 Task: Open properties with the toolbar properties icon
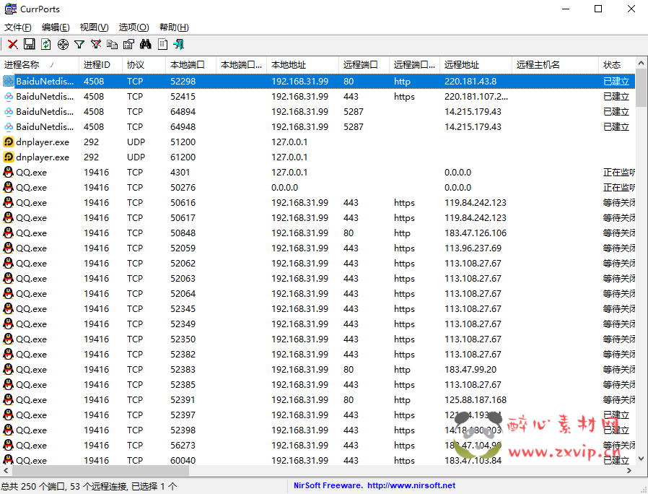coord(128,45)
